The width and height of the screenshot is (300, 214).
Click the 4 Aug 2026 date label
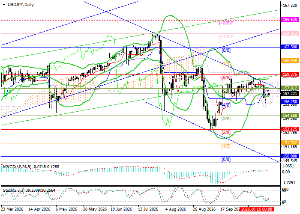click(x=176, y=209)
